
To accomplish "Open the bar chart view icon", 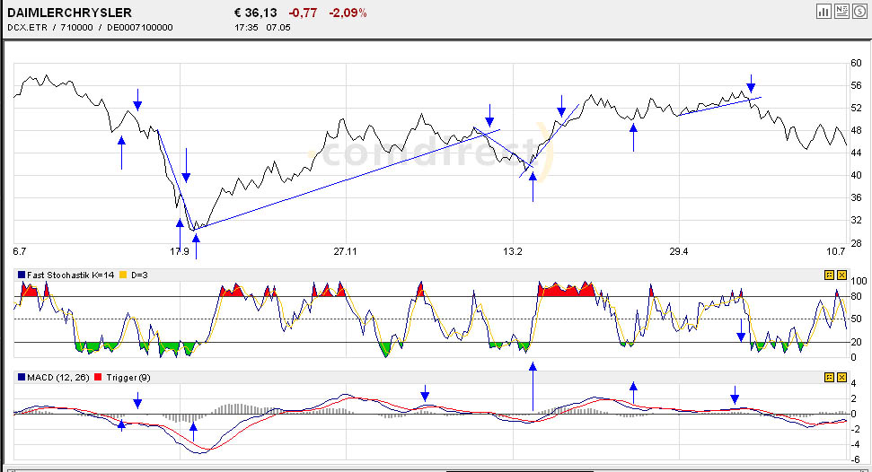I will point(824,11).
